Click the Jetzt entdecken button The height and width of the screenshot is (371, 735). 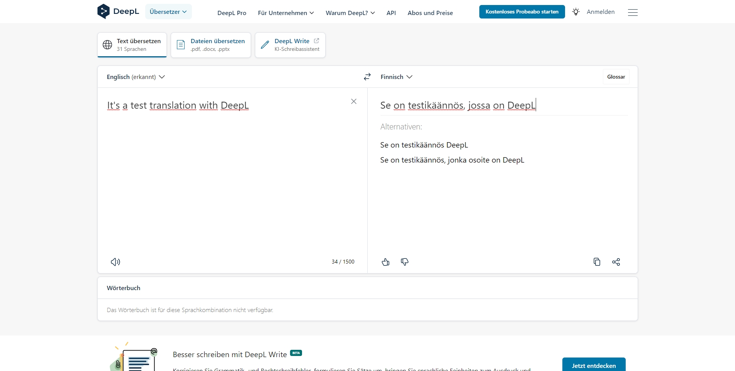tap(594, 365)
